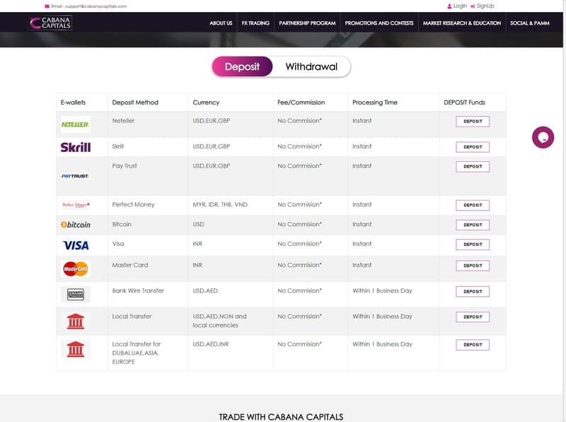Click bank icon for Local Transfer for DUBAI
This screenshot has width=566, height=422.
tap(76, 349)
